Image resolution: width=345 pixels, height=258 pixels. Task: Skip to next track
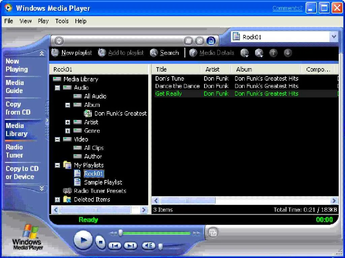tap(130, 246)
